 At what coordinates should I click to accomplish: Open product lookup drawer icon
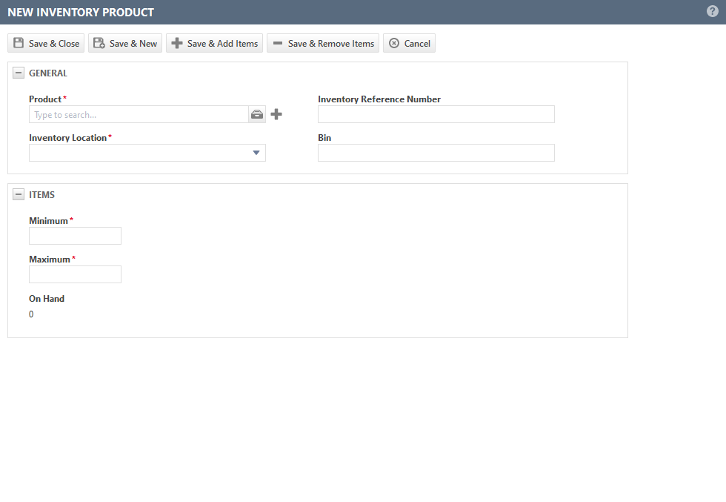pos(257,114)
